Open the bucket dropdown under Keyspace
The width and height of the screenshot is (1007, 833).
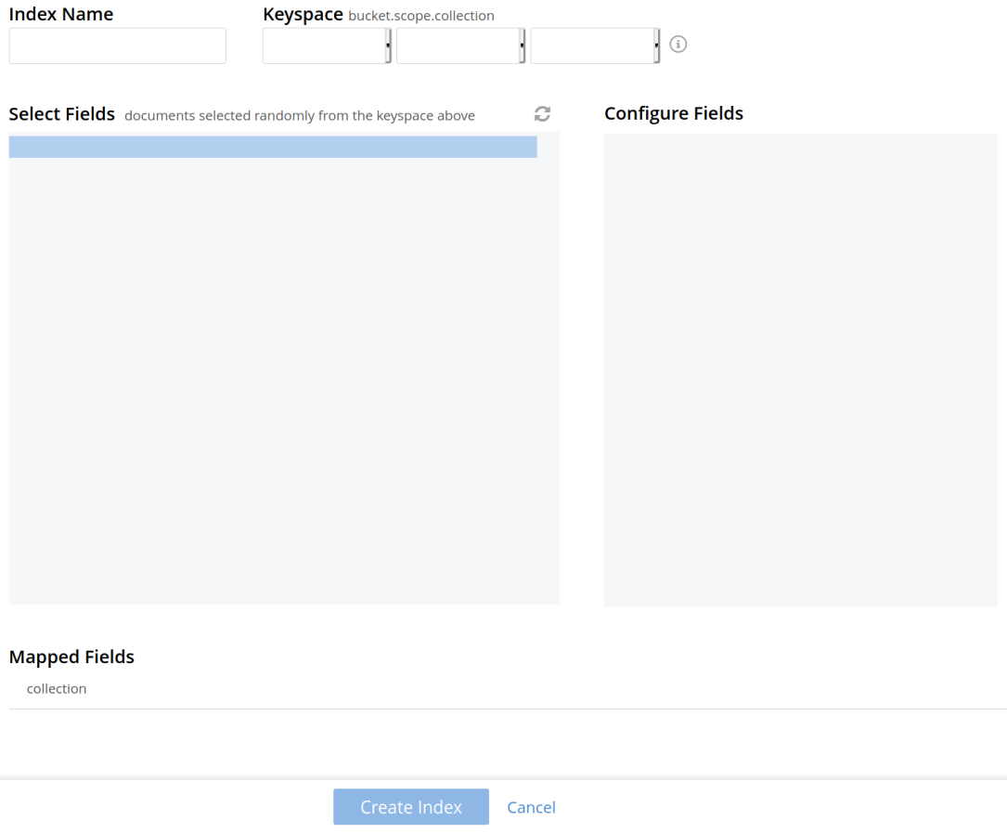[x=327, y=46]
